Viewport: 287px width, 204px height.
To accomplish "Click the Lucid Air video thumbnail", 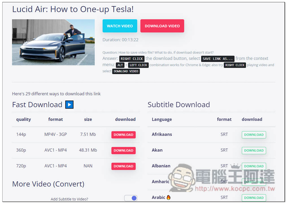I will (53, 42).
